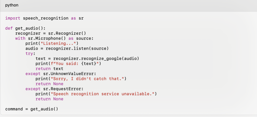Click the try keyword
Image resolution: width=257 pixels, height=117 pixels.
click(x=29, y=54)
